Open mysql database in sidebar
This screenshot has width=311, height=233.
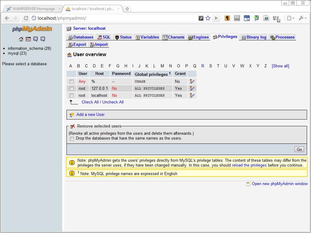pos(17,53)
